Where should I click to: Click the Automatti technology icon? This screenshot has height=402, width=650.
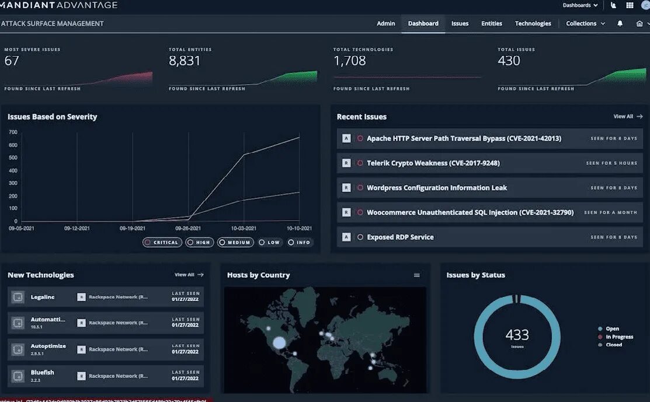point(18,323)
